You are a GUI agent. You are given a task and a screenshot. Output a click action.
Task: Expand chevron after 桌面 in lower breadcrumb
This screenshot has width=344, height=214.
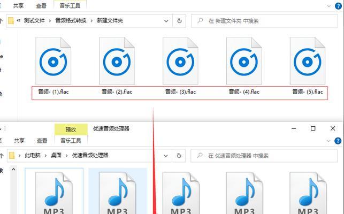(66, 156)
